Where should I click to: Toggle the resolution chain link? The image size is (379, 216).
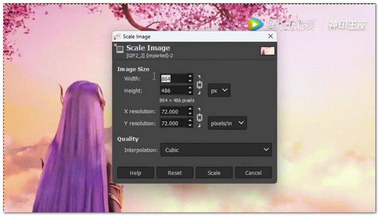tap(199, 117)
